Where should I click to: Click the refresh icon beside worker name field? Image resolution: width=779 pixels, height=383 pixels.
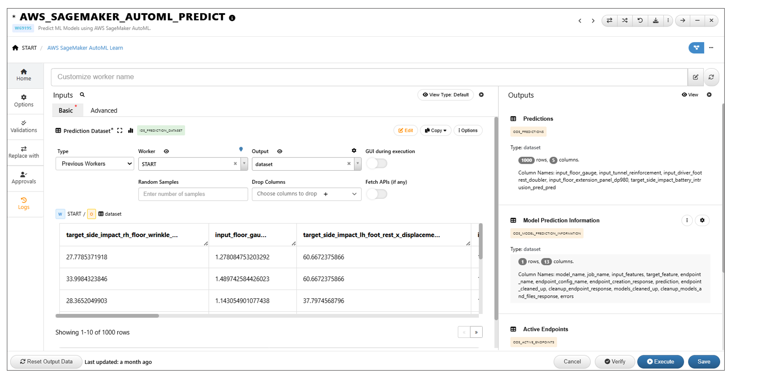tap(711, 77)
